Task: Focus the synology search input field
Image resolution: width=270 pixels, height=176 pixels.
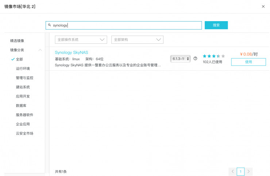Action: 124,25
